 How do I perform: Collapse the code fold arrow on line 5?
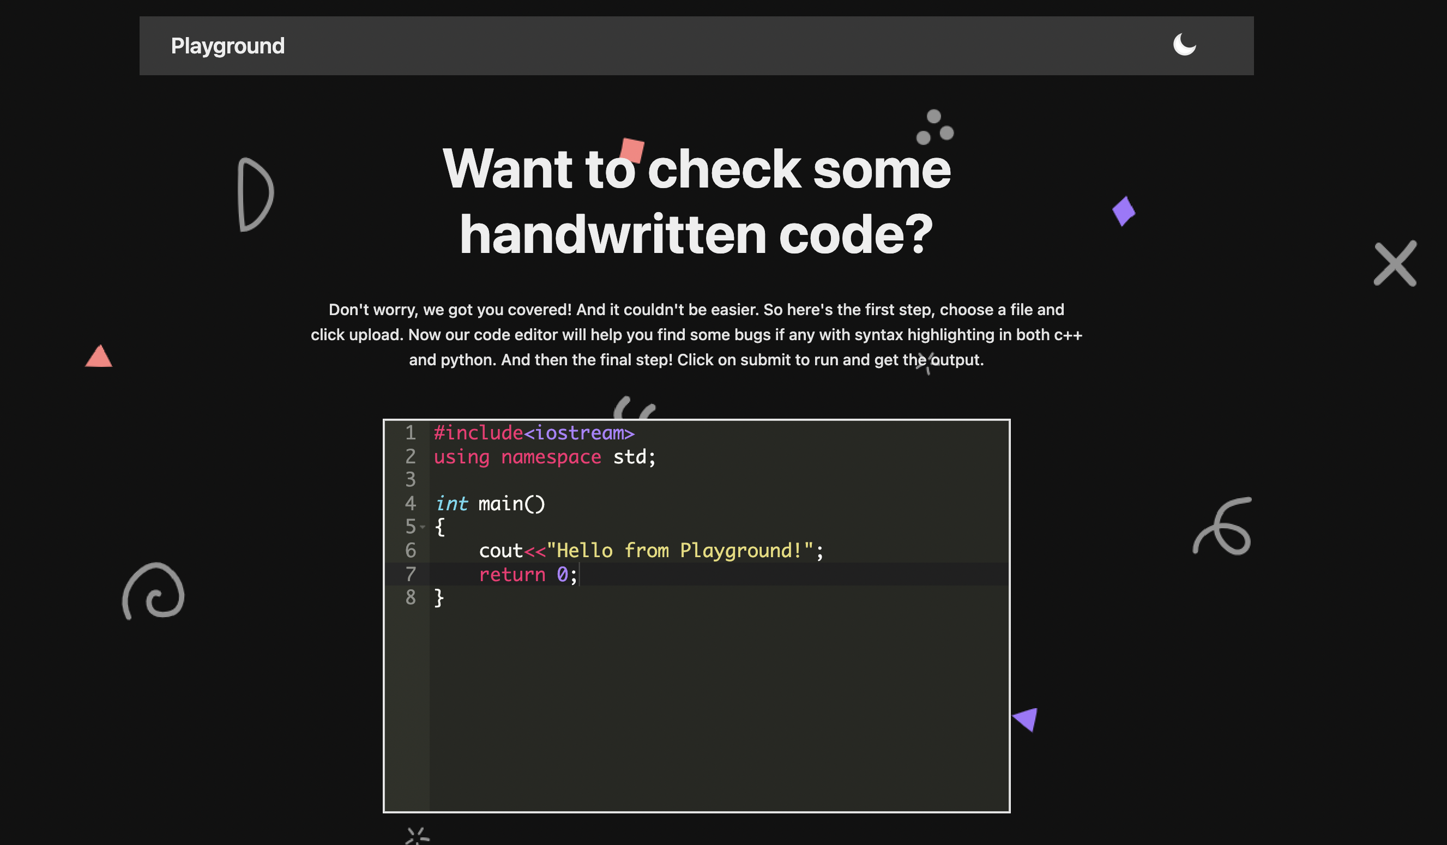pos(423,527)
